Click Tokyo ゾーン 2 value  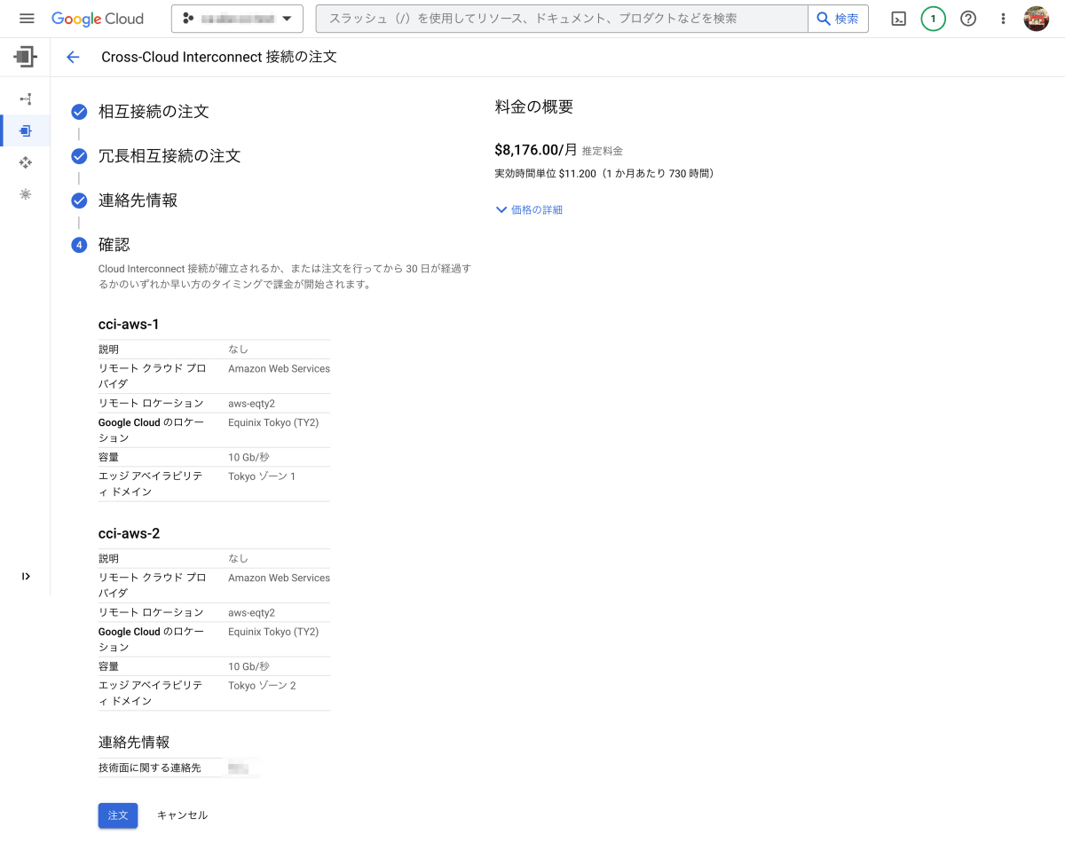(262, 686)
